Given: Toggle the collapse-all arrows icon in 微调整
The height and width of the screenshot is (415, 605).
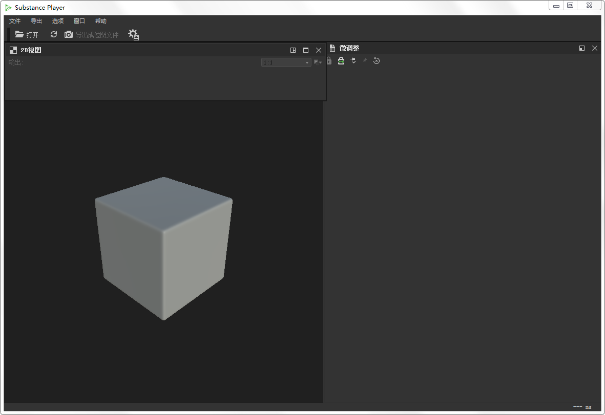Looking at the screenshot, I should (353, 60).
